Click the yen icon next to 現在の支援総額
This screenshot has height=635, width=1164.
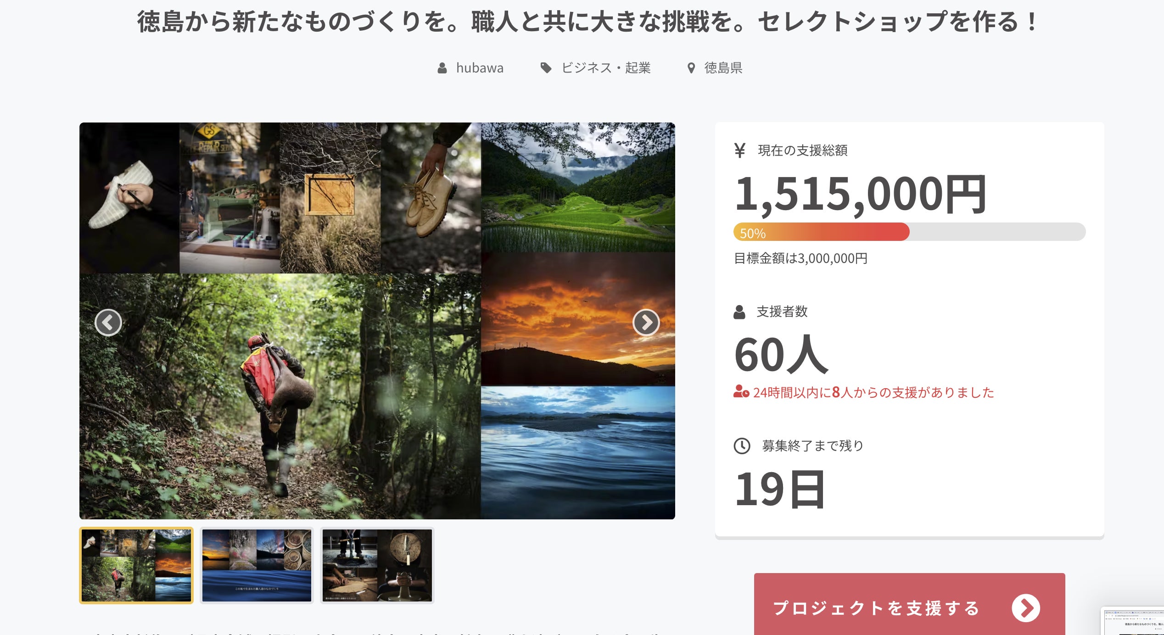pyautogui.click(x=739, y=150)
